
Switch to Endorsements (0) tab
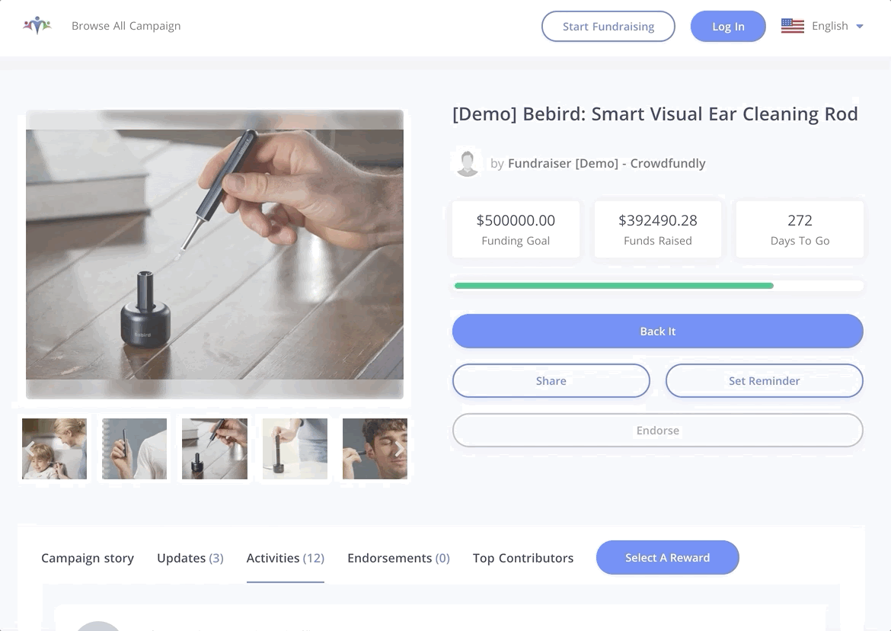click(x=398, y=559)
